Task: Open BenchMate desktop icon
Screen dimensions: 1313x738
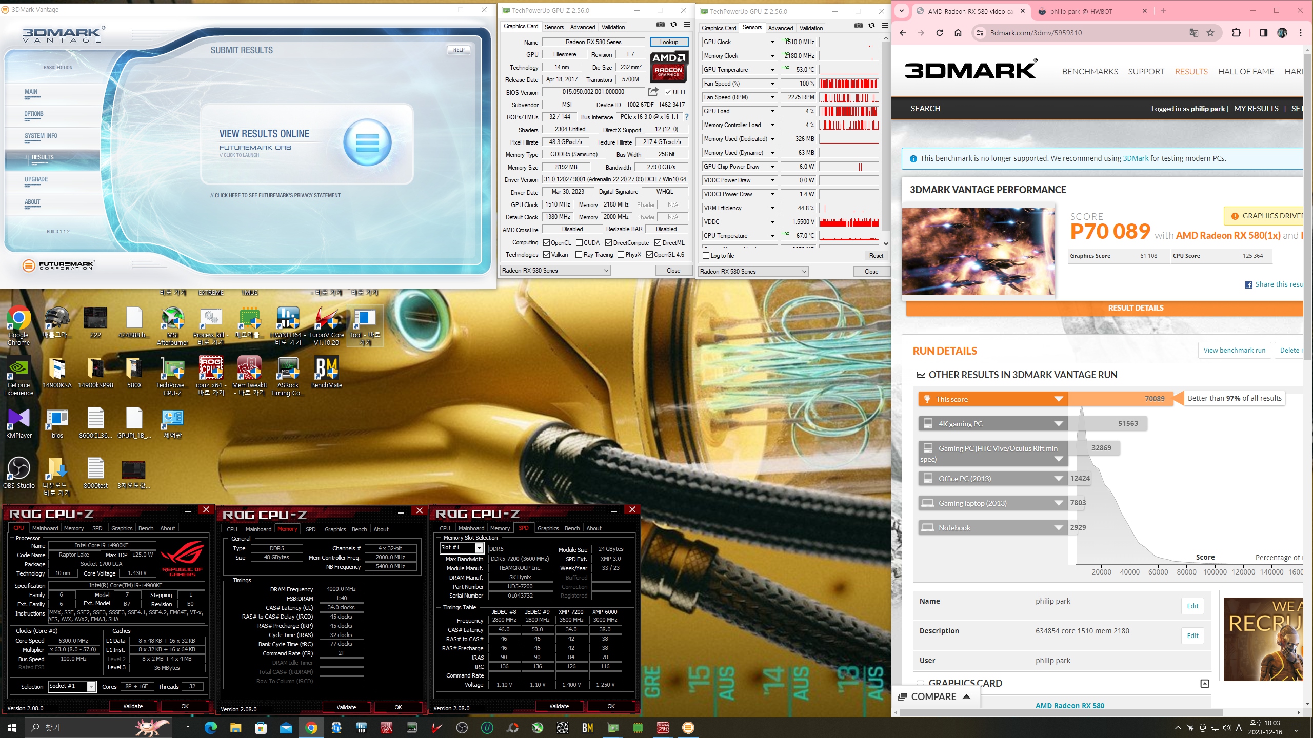Action: pos(326,373)
